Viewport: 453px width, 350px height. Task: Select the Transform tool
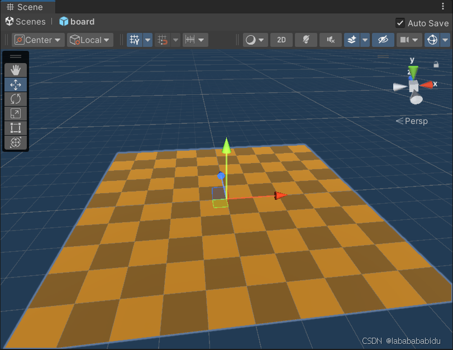16,142
